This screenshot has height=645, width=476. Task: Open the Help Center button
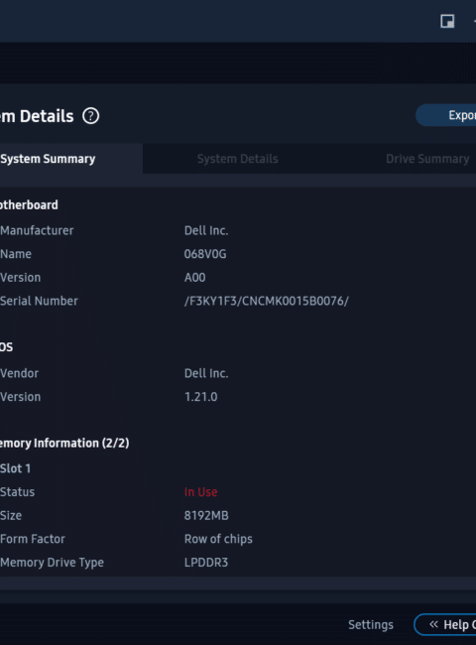(445, 625)
